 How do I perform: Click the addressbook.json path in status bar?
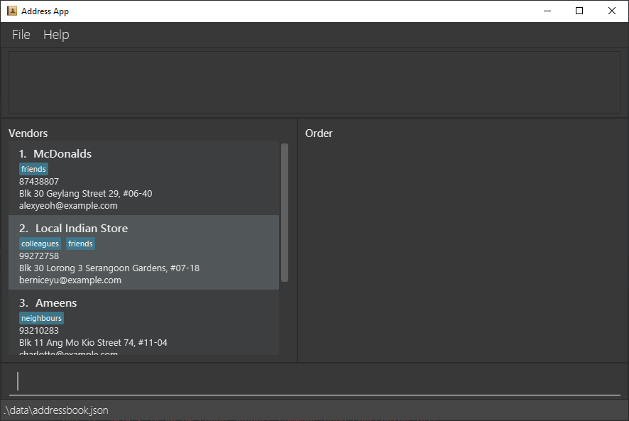tap(56, 410)
